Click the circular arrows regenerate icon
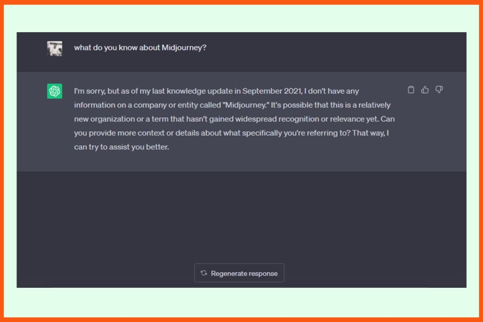The image size is (483, 322). point(204,273)
